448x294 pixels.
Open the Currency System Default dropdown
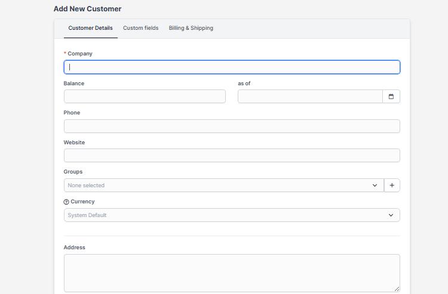tap(232, 215)
